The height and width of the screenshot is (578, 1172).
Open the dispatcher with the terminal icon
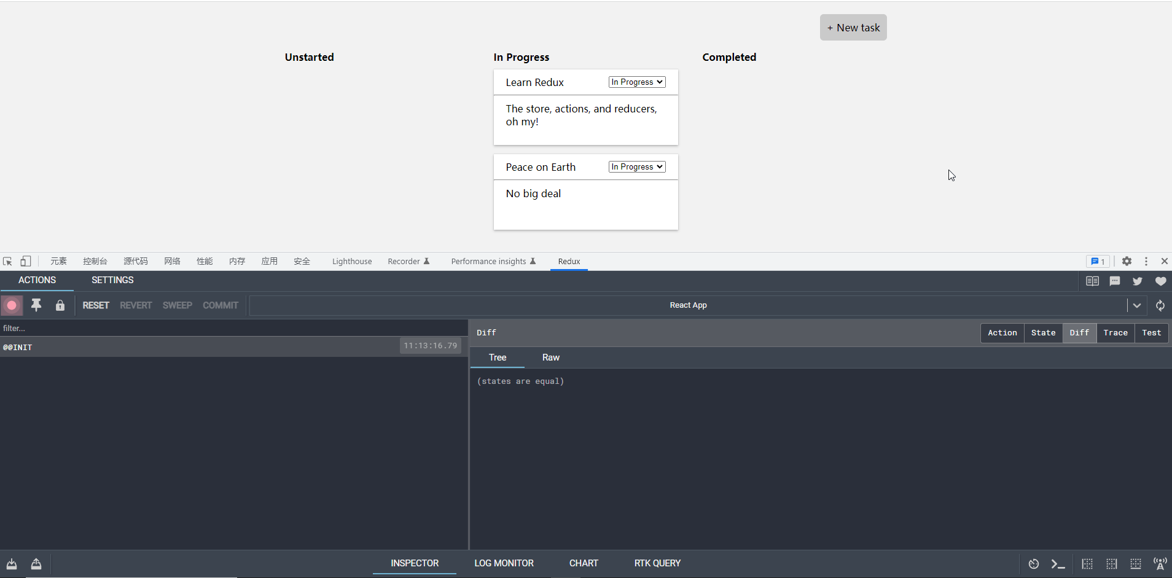pos(1058,564)
